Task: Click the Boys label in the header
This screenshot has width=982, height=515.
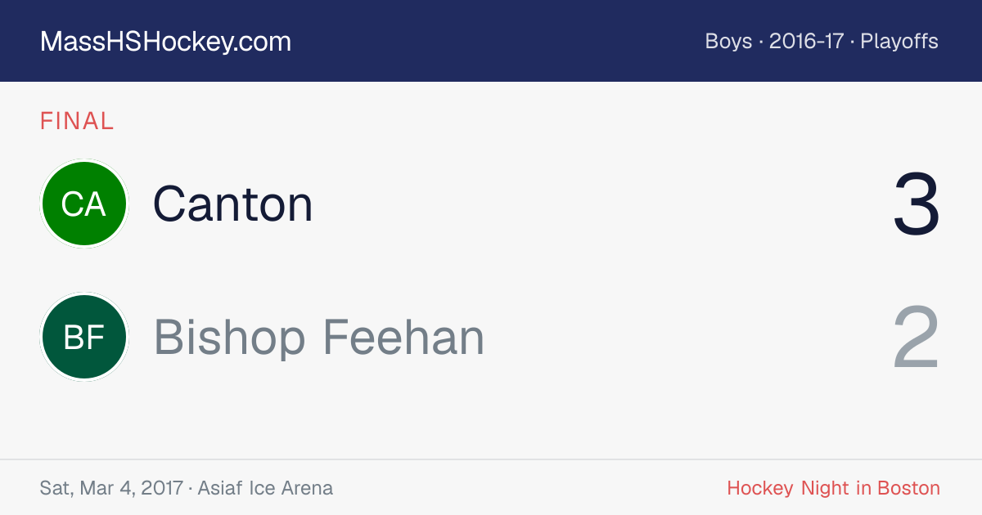Action: (x=728, y=42)
